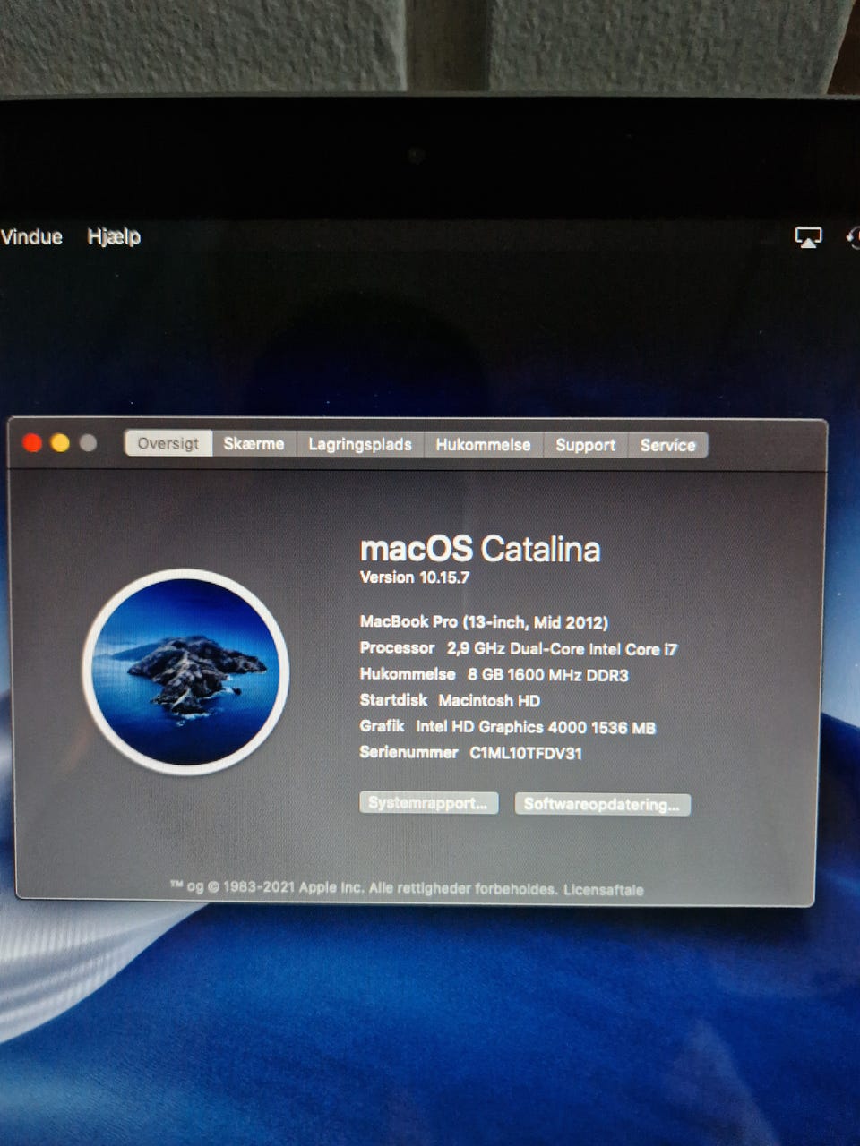Open the Hjælp menu
The height and width of the screenshot is (1146, 860).
click(114, 237)
